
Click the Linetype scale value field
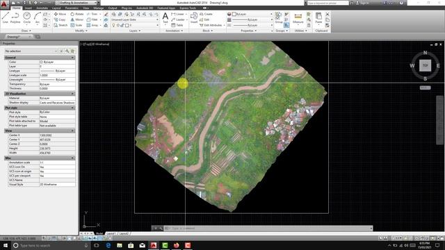57,76
